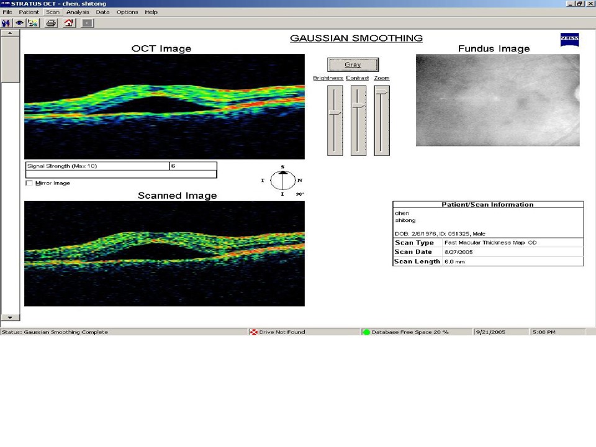
Task: Click the upper OCT Image scan picture
Action: tap(165, 106)
